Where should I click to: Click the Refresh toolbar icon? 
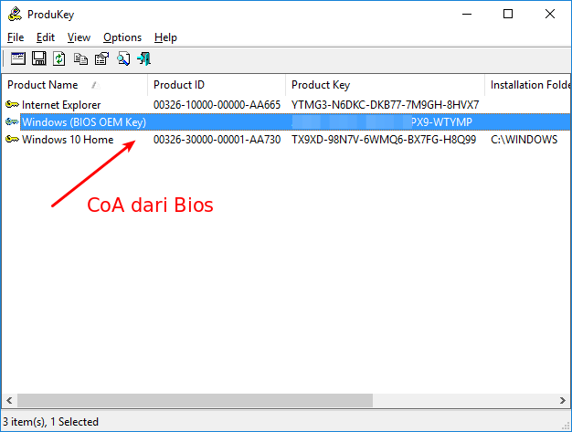59,58
